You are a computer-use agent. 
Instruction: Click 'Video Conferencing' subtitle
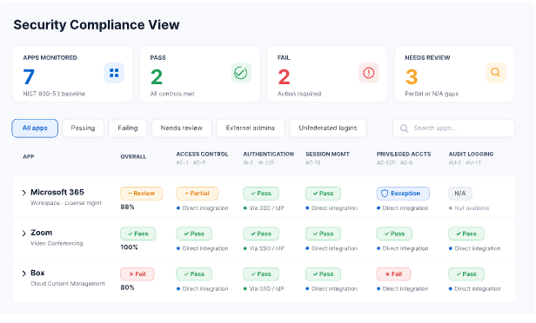coord(57,243)
